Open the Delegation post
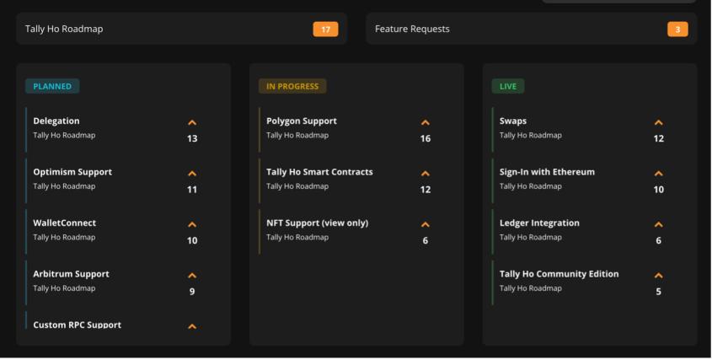Image resolution: width=712 pixels, height=360 pixels. click(x=56, y=121)
